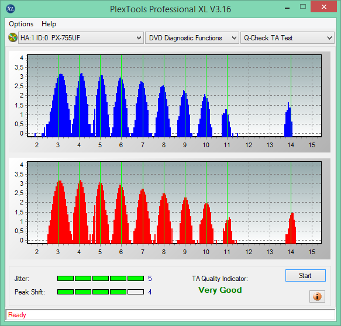
Task: Click the PlexTools Professional XL V3.16 title
Action: coord(170,9)
